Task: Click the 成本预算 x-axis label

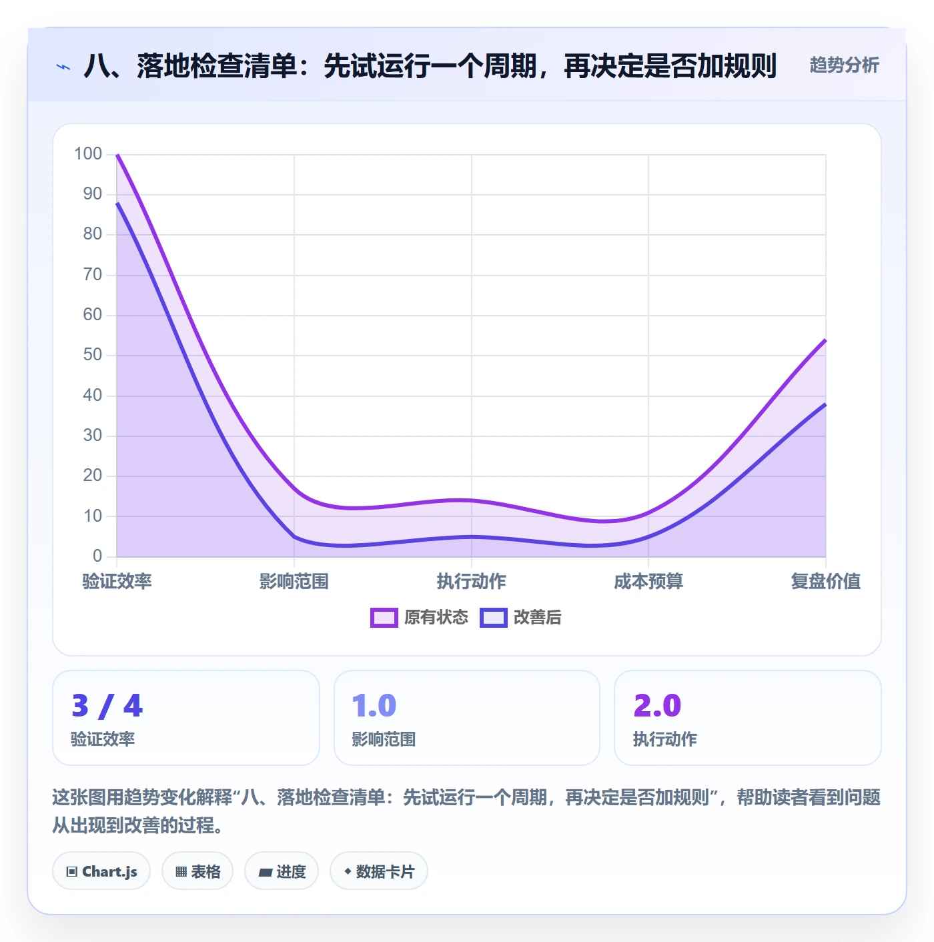Action: (648, 581)
